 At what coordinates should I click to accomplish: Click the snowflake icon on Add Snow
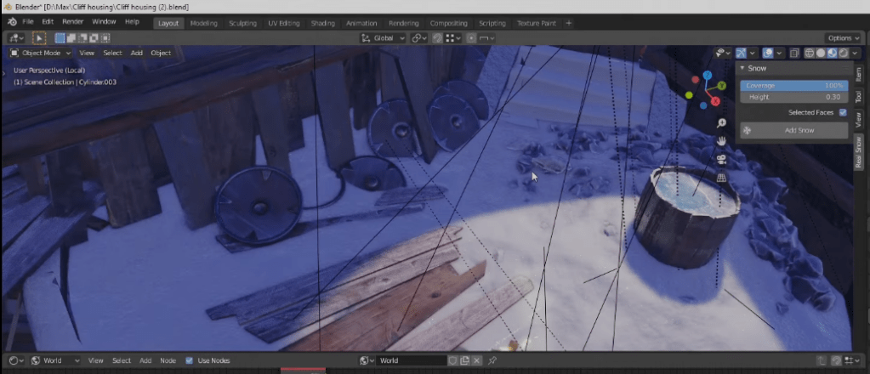[x=748, y=130]
